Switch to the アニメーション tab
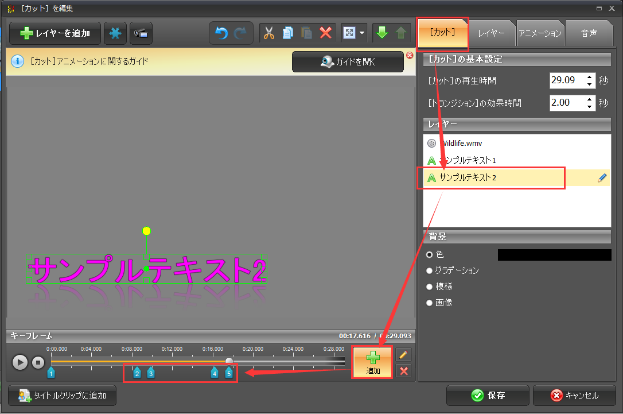 click(x=540, y=33)
